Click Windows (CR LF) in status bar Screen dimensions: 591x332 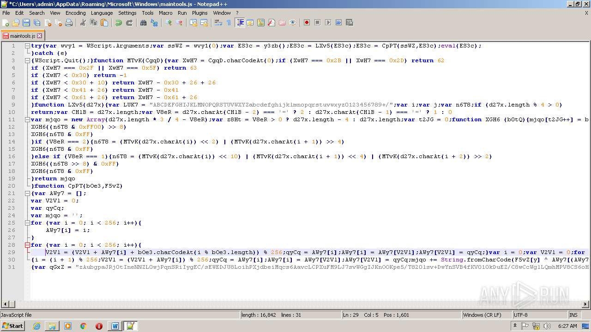[487, 315]
